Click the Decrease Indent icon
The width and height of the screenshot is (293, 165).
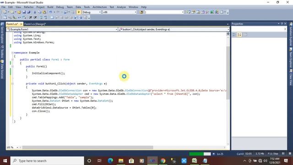[30, 17]
